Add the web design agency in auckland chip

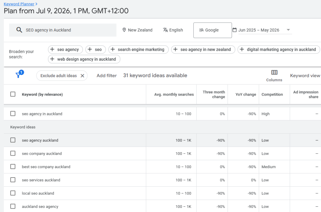(x=84, y=59)
